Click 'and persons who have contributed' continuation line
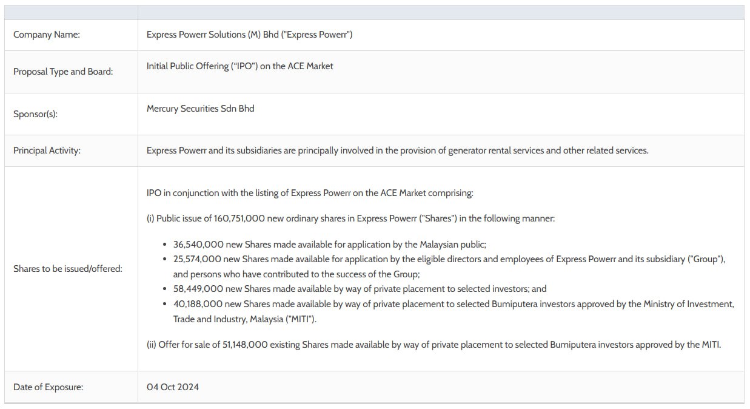Viewport: 750px width, 409px height. coord(296,274)
